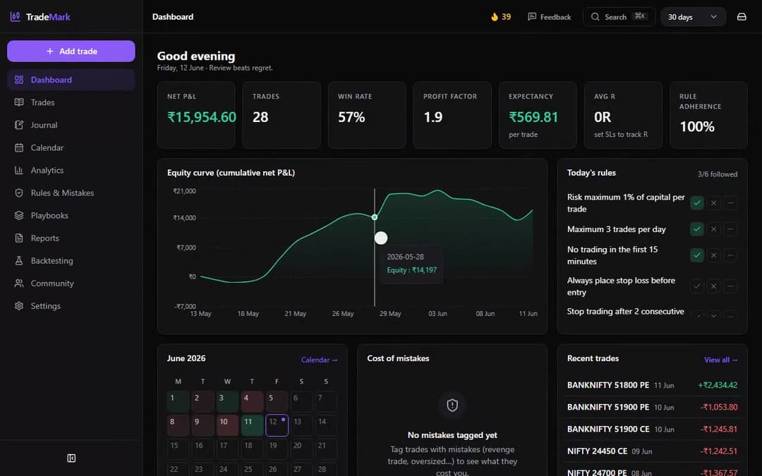Set 'Risk maximum 1%' rule to not applicable
This screenshot has height=476, width=762.
click(x=730, y=203)
